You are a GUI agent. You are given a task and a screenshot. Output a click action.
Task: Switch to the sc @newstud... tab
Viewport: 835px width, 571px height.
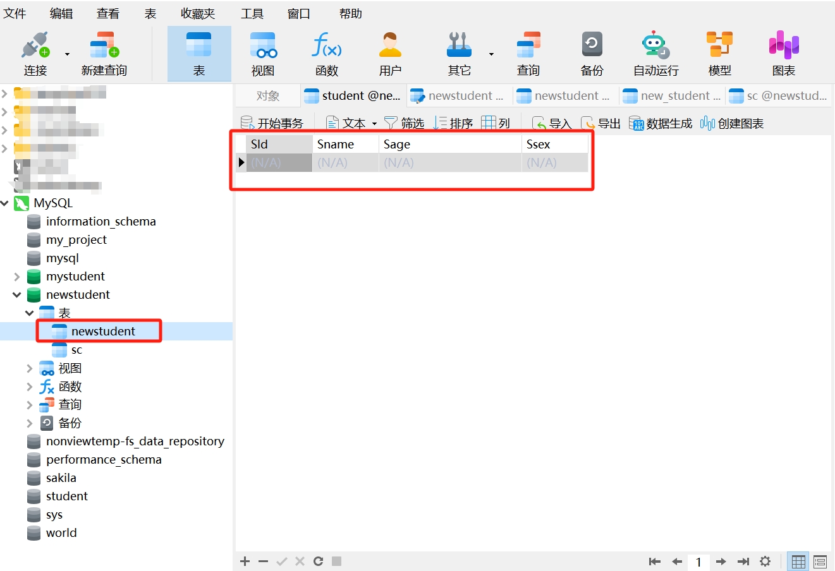(x=779, y=96)
